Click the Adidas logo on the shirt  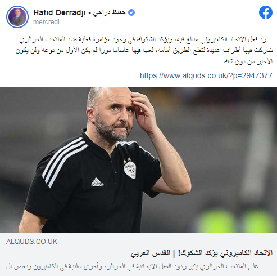tap(97, 182)
